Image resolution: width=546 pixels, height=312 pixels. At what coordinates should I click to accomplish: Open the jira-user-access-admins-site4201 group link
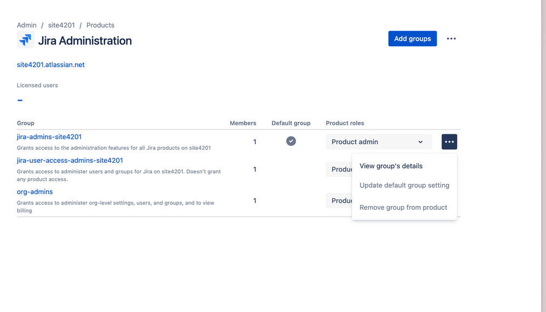69,160
